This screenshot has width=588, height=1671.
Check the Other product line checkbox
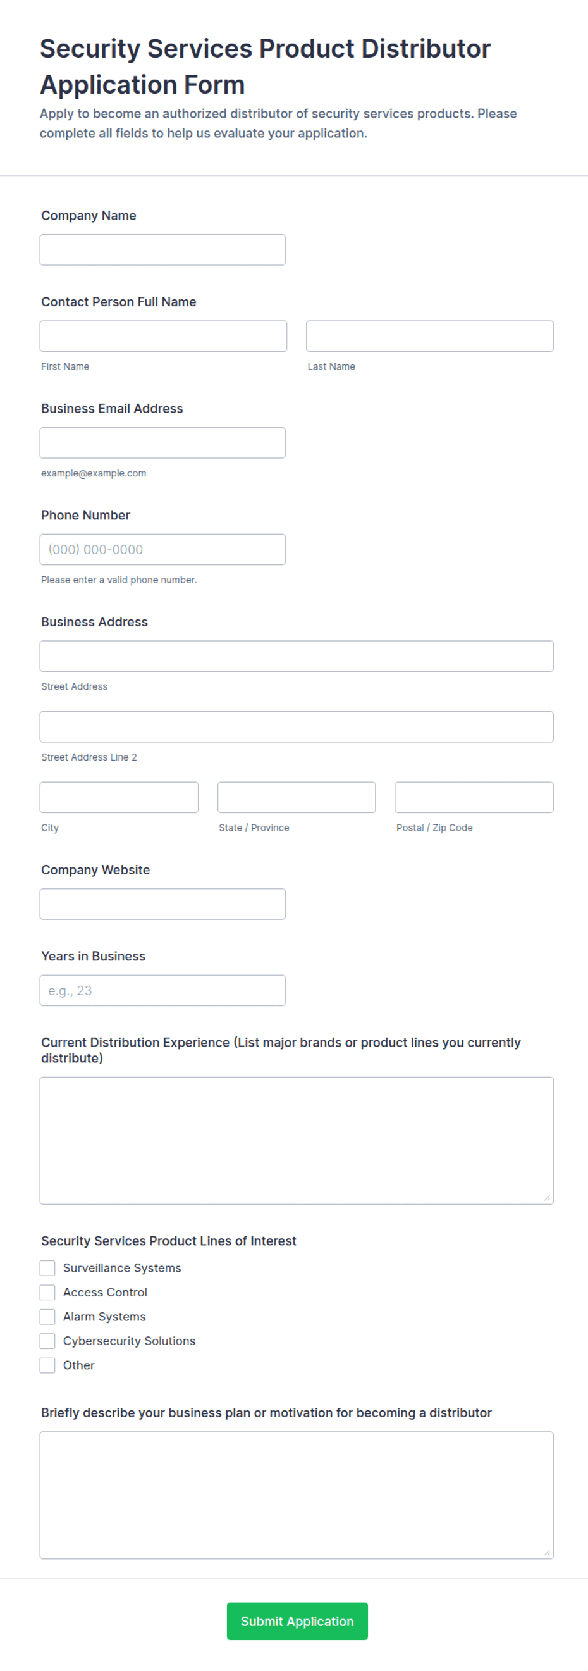coord(47,1365)
